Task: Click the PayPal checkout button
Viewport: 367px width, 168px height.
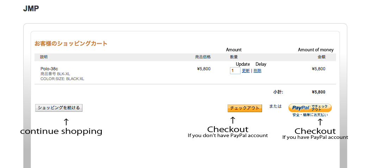Action: [x=310, y=108]
